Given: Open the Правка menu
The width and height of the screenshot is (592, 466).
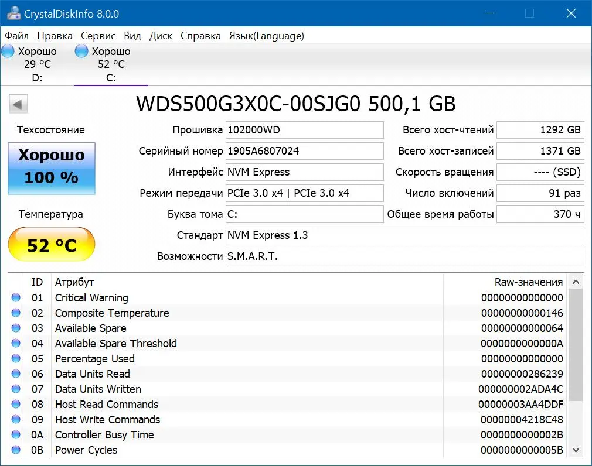Looking at the screenshot, I should click(x=55, y=36).
